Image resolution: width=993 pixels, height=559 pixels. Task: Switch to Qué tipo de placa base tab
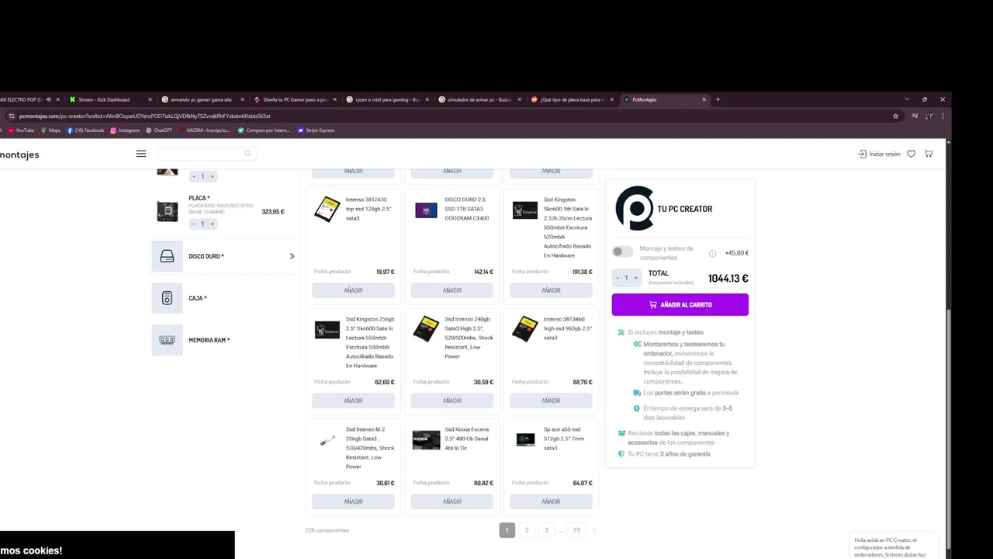pos(572,99)
